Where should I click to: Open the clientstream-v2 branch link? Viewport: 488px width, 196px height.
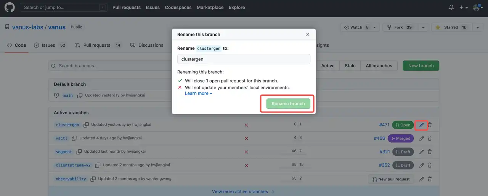(73, 165)
